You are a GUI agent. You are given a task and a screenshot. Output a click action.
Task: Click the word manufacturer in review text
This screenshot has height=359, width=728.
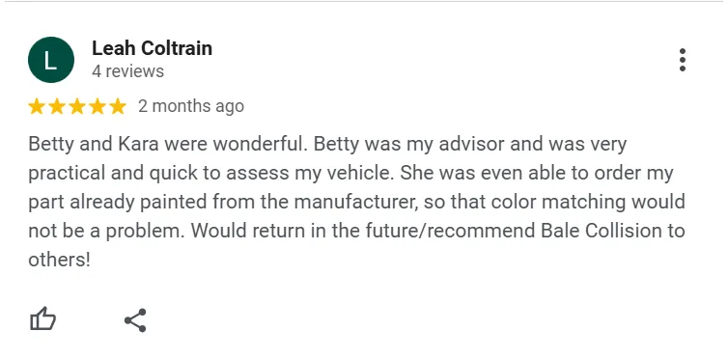352,203
